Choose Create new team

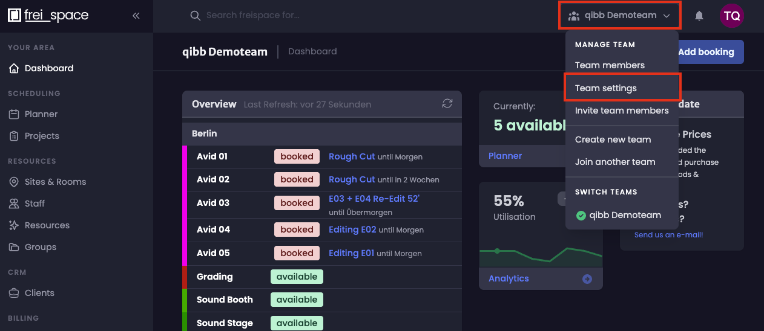pos(613,140)
